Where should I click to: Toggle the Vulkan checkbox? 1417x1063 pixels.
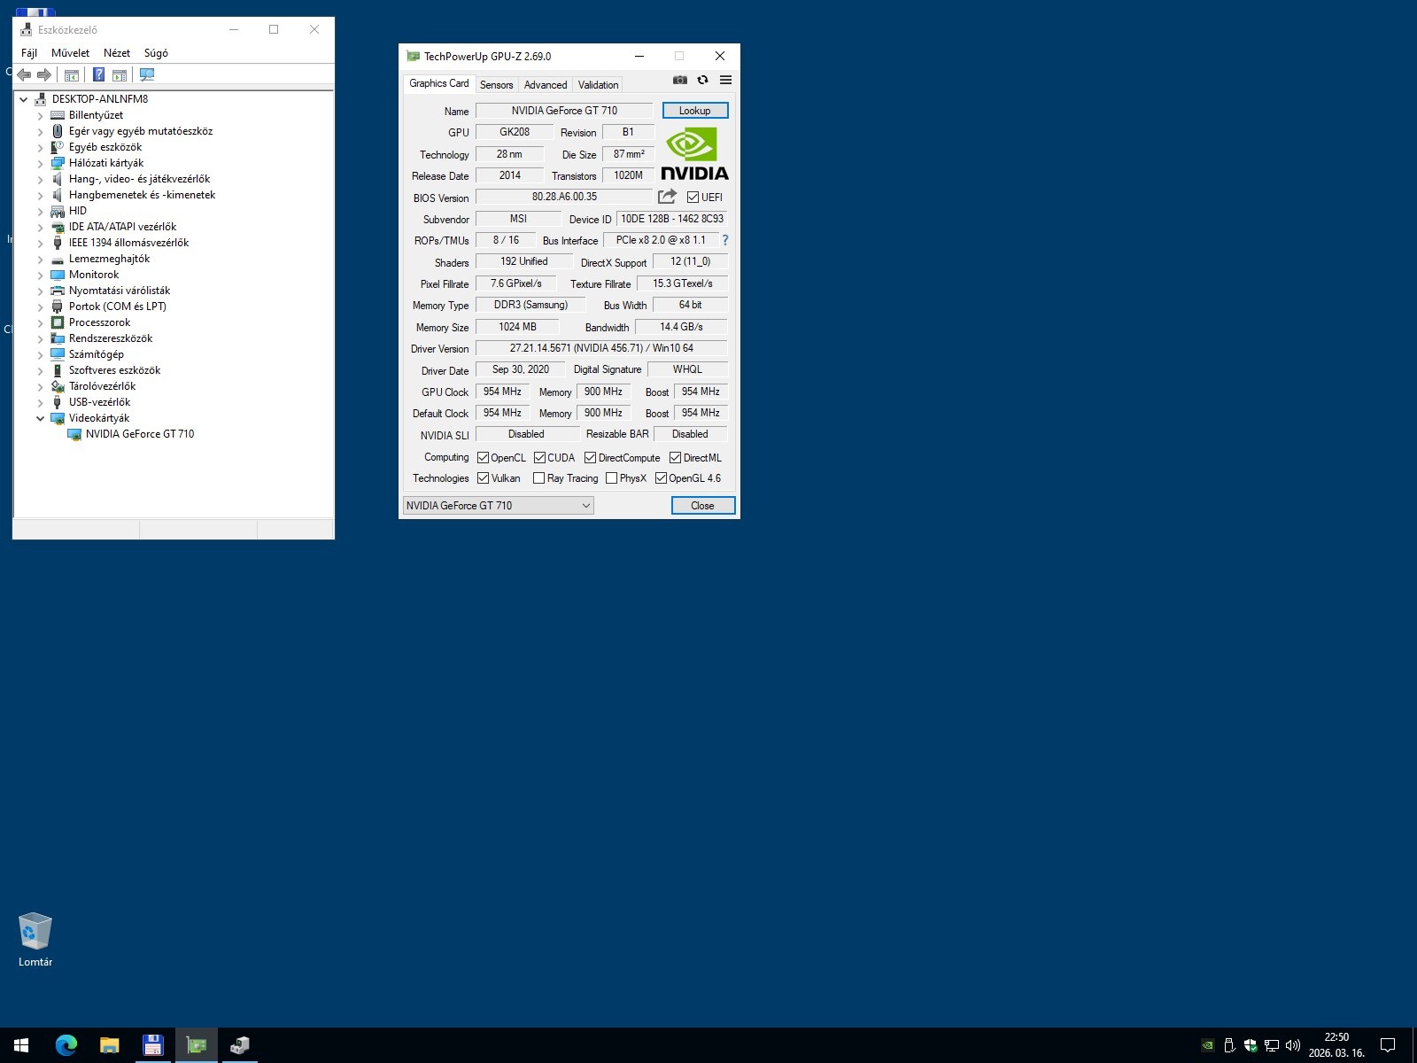483,478
